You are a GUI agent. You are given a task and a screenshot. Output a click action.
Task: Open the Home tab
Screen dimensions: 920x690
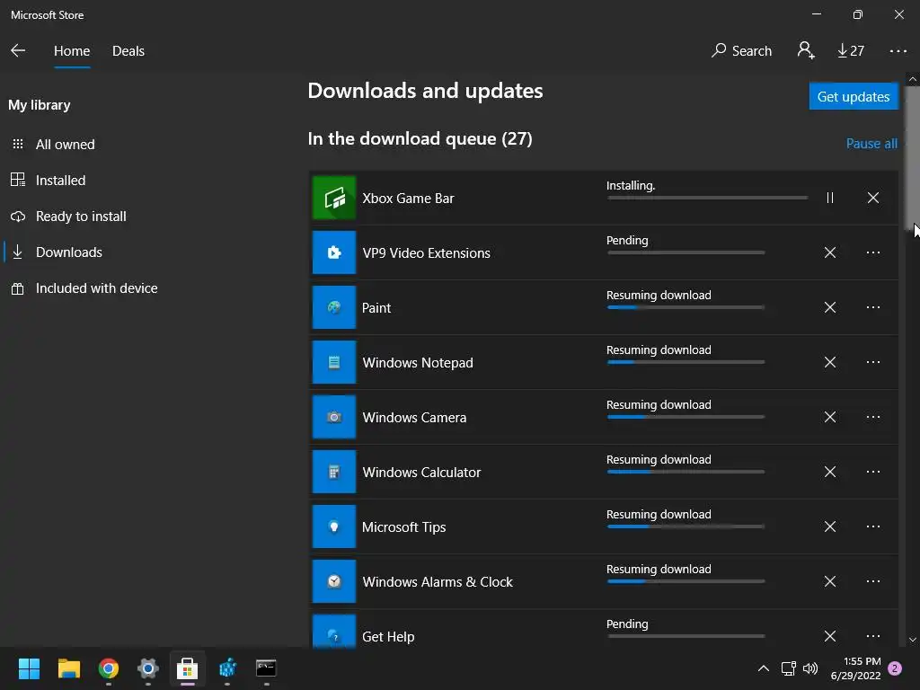72,51
